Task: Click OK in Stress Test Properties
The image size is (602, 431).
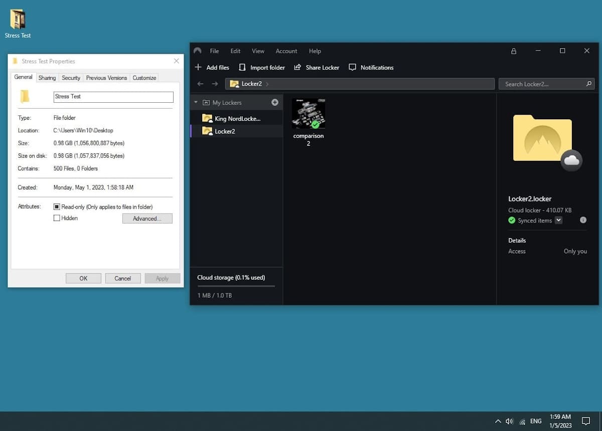Action: point(83,279)
